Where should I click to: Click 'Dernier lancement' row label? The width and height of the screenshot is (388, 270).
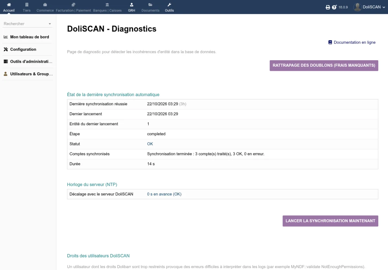click(86, 114)
